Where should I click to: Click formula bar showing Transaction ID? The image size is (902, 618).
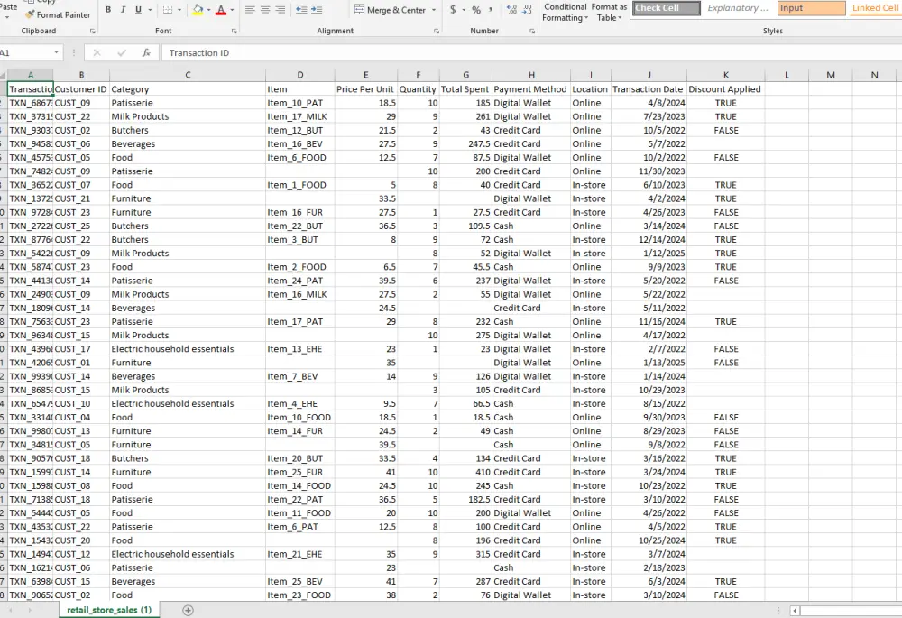(531, 53)
